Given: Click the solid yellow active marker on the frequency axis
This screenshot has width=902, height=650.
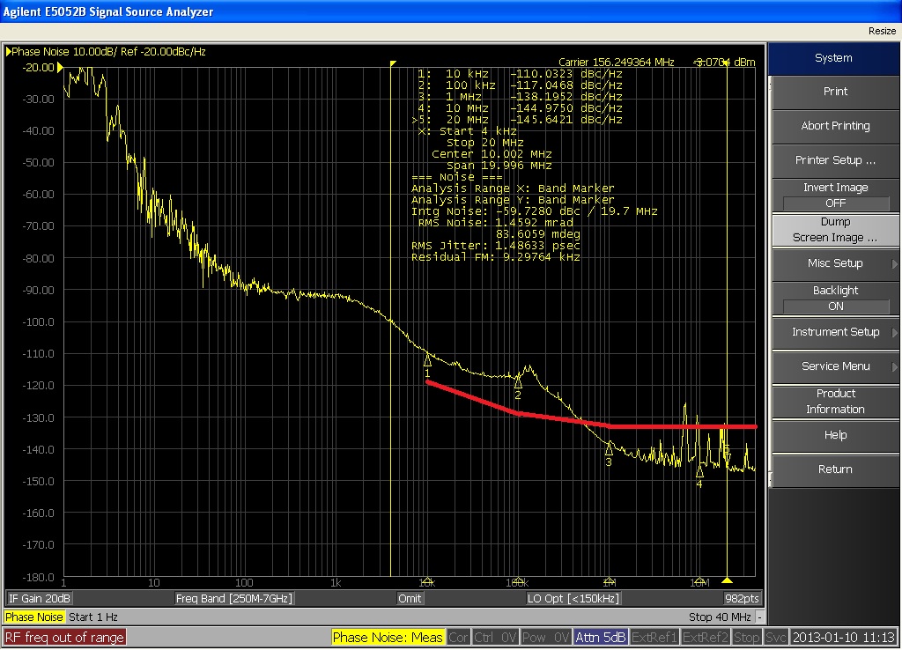Looking at the screenshot, I should pyautogui.click(x=727, y=581).
